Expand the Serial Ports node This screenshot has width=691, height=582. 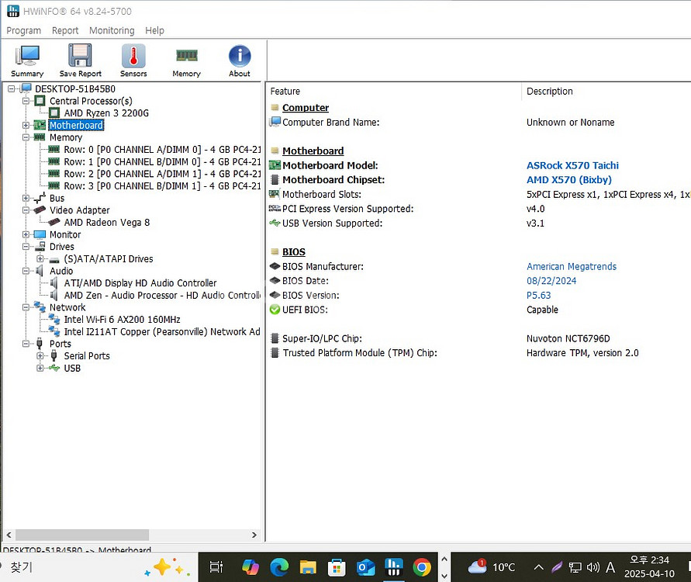[40, 356]
